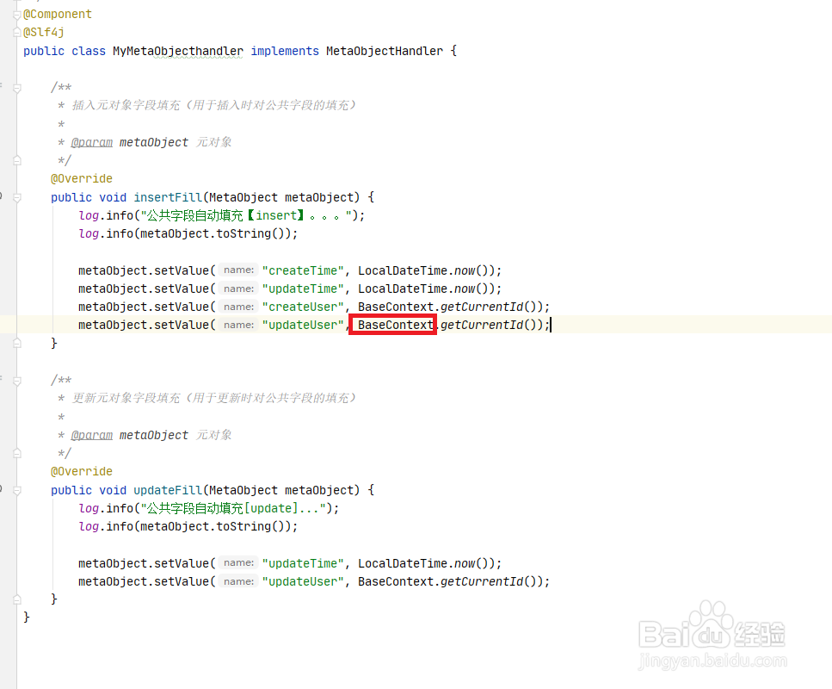Collapse the Javadoc comment above updateFill
This screenshot has width=832, height=689.
pyautogui.click(x=17, y=381)
